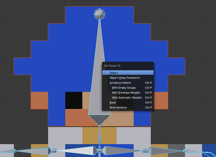Select With Envelope Weights option
Image resolution: width=216 pixels, height=157 pixels.
(128, 93)
